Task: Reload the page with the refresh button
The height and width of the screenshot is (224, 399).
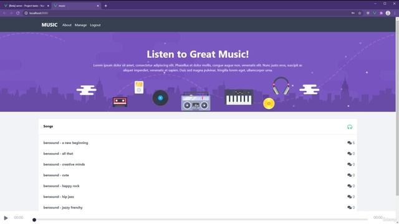Action: click(x=18, y=13)
